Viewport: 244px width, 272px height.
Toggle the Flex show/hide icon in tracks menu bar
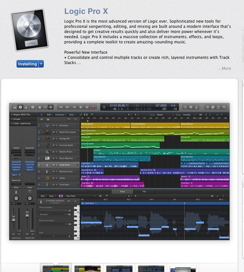(86, 115)
